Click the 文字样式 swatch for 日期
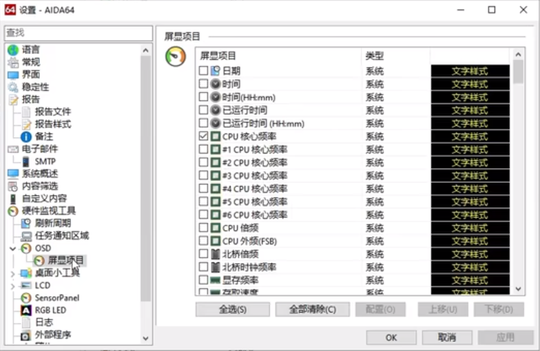 (470, 72)
